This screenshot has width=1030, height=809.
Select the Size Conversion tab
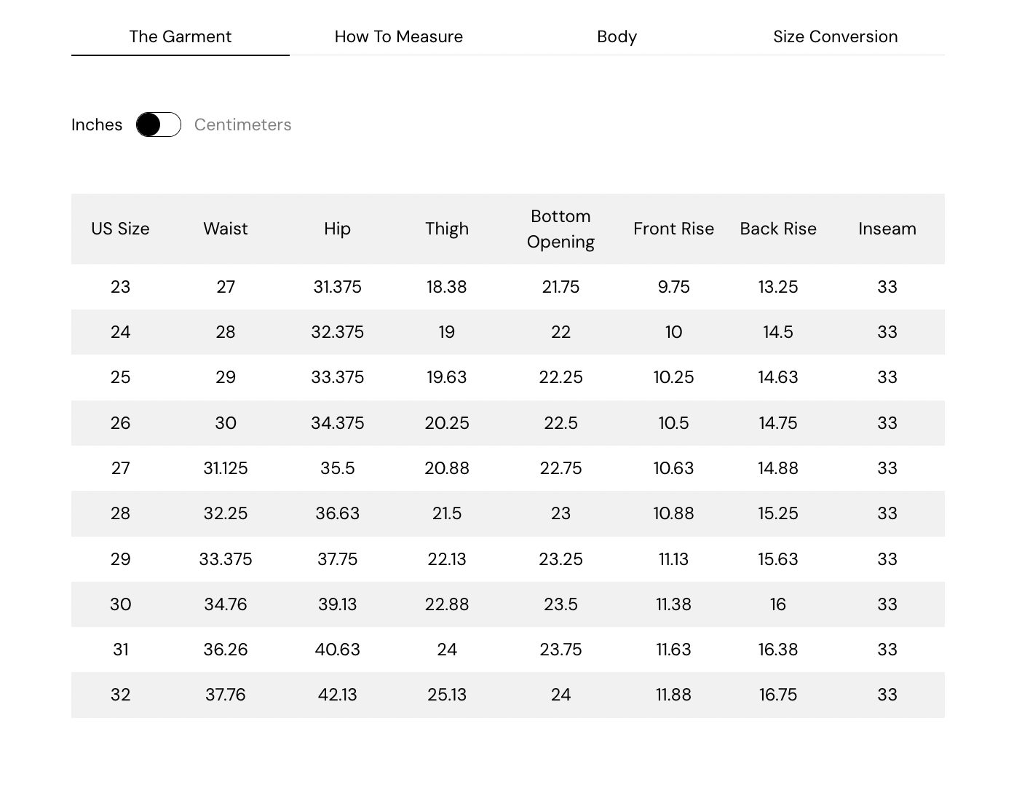click(835, 36)
